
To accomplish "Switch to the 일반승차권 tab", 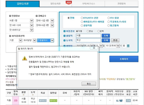I will tap(23, 4).
